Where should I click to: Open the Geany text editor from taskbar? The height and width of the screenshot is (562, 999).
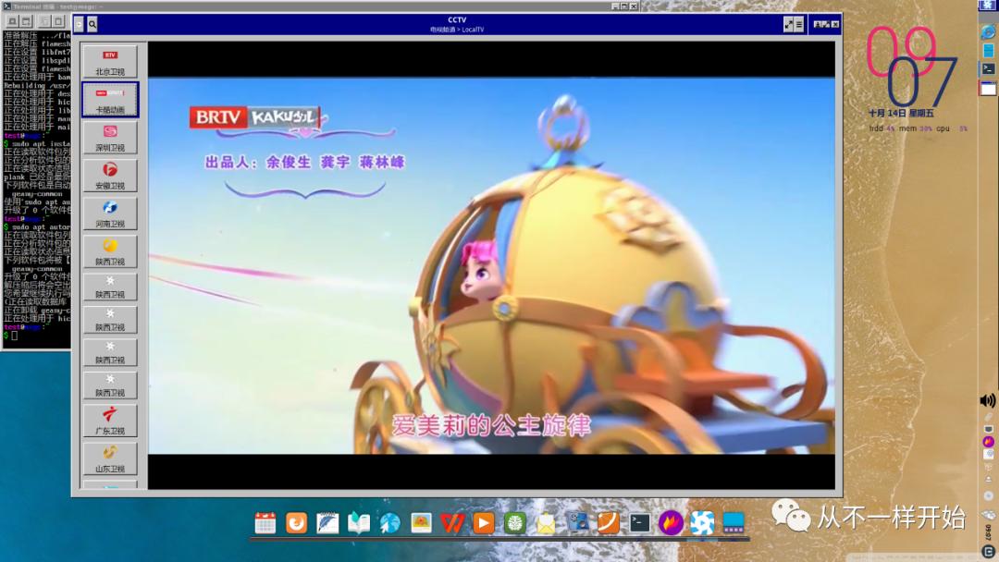[x=327, y=522]
